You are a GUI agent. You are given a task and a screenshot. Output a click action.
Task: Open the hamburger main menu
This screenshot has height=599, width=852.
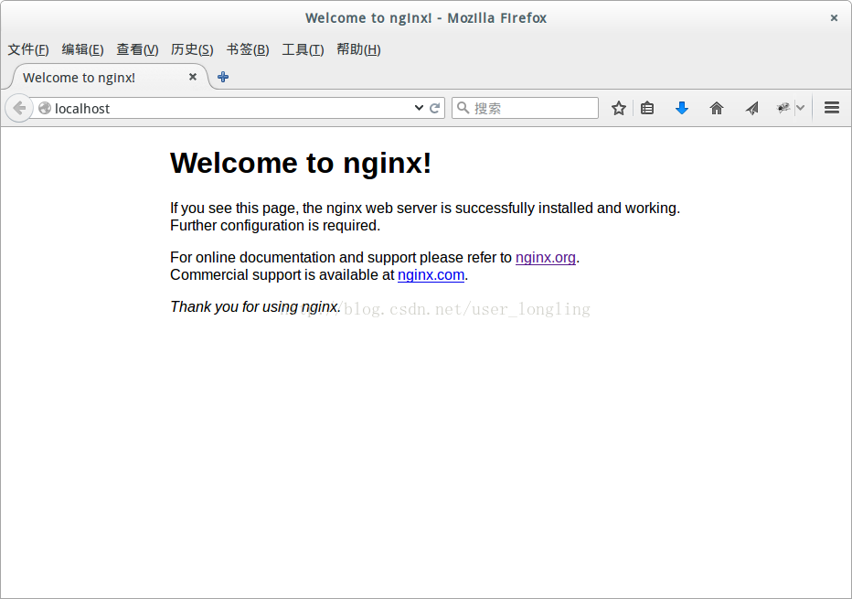click(831, 108)
